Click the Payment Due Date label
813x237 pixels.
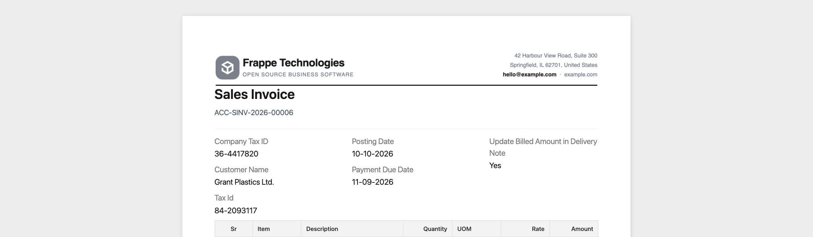pyautogui.click(x=382, y=170)
